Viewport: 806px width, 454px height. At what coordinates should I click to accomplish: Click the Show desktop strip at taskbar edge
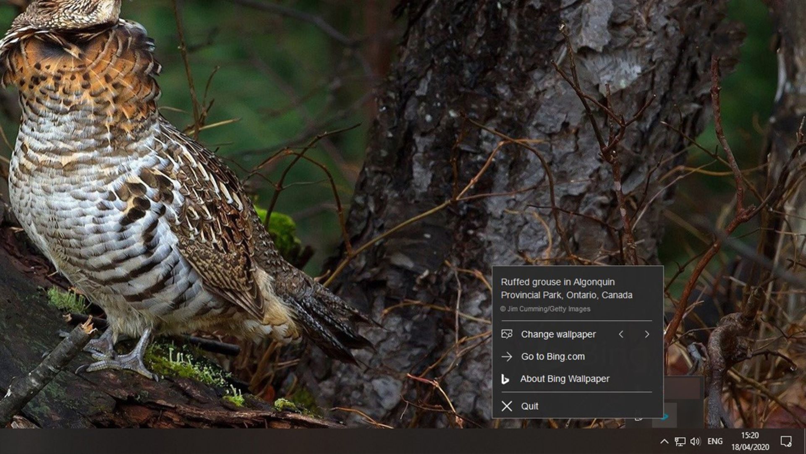804,441
